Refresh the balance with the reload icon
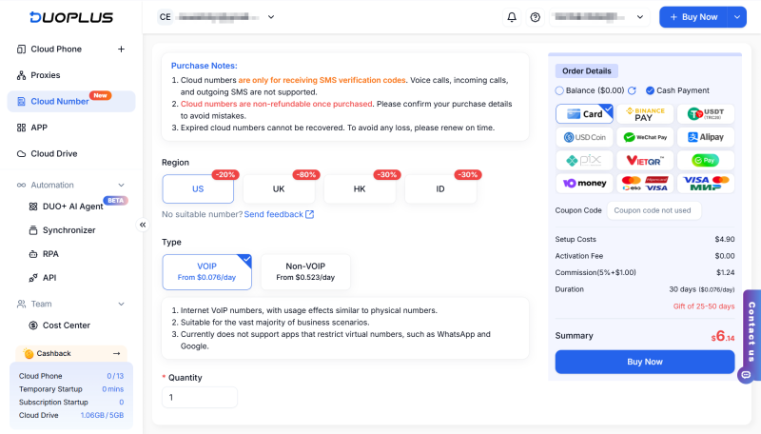This screenshot has width=761, height=434. (631, 90)
